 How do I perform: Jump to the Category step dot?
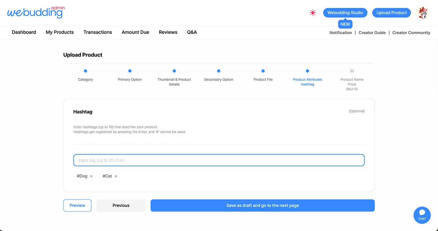[85, 71]
